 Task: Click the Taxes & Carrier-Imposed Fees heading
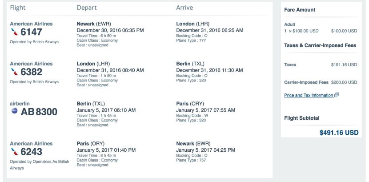coord(320,45)
